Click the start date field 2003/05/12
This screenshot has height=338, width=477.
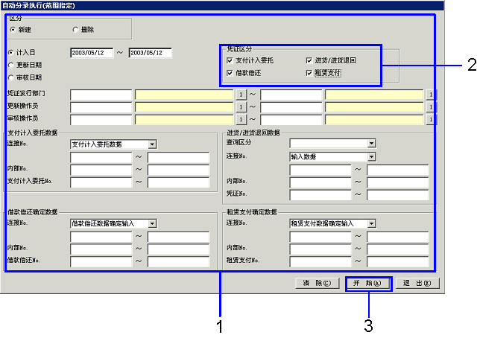click(92, 53)
